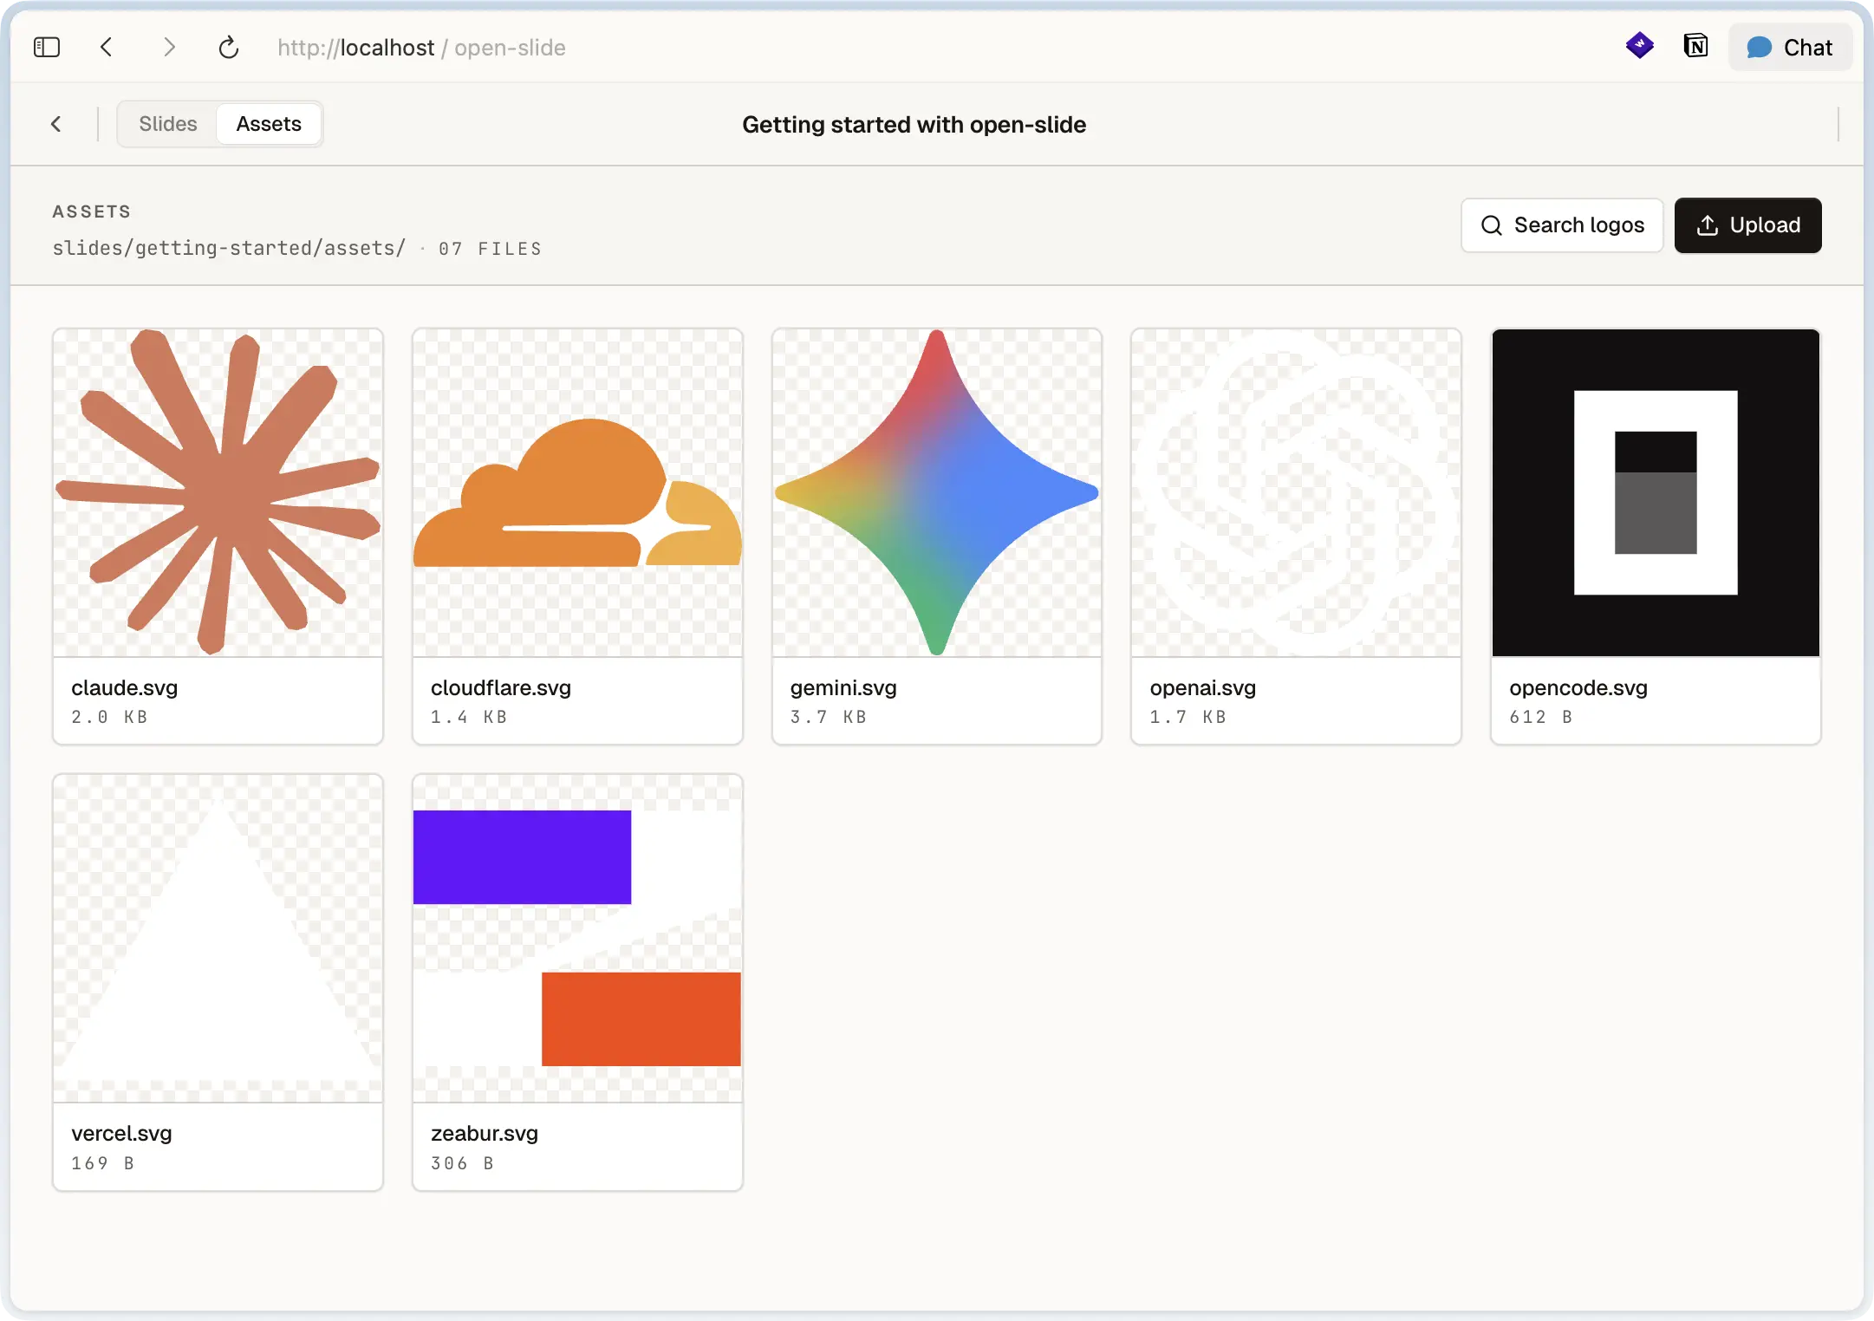
Task: Open the cloudflare.svg thumbnail preview
Action: click(x=577, y=492)
